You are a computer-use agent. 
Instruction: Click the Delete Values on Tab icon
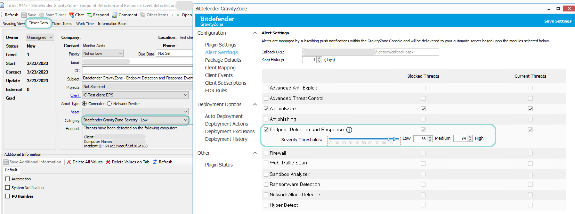tap(108, 162)
